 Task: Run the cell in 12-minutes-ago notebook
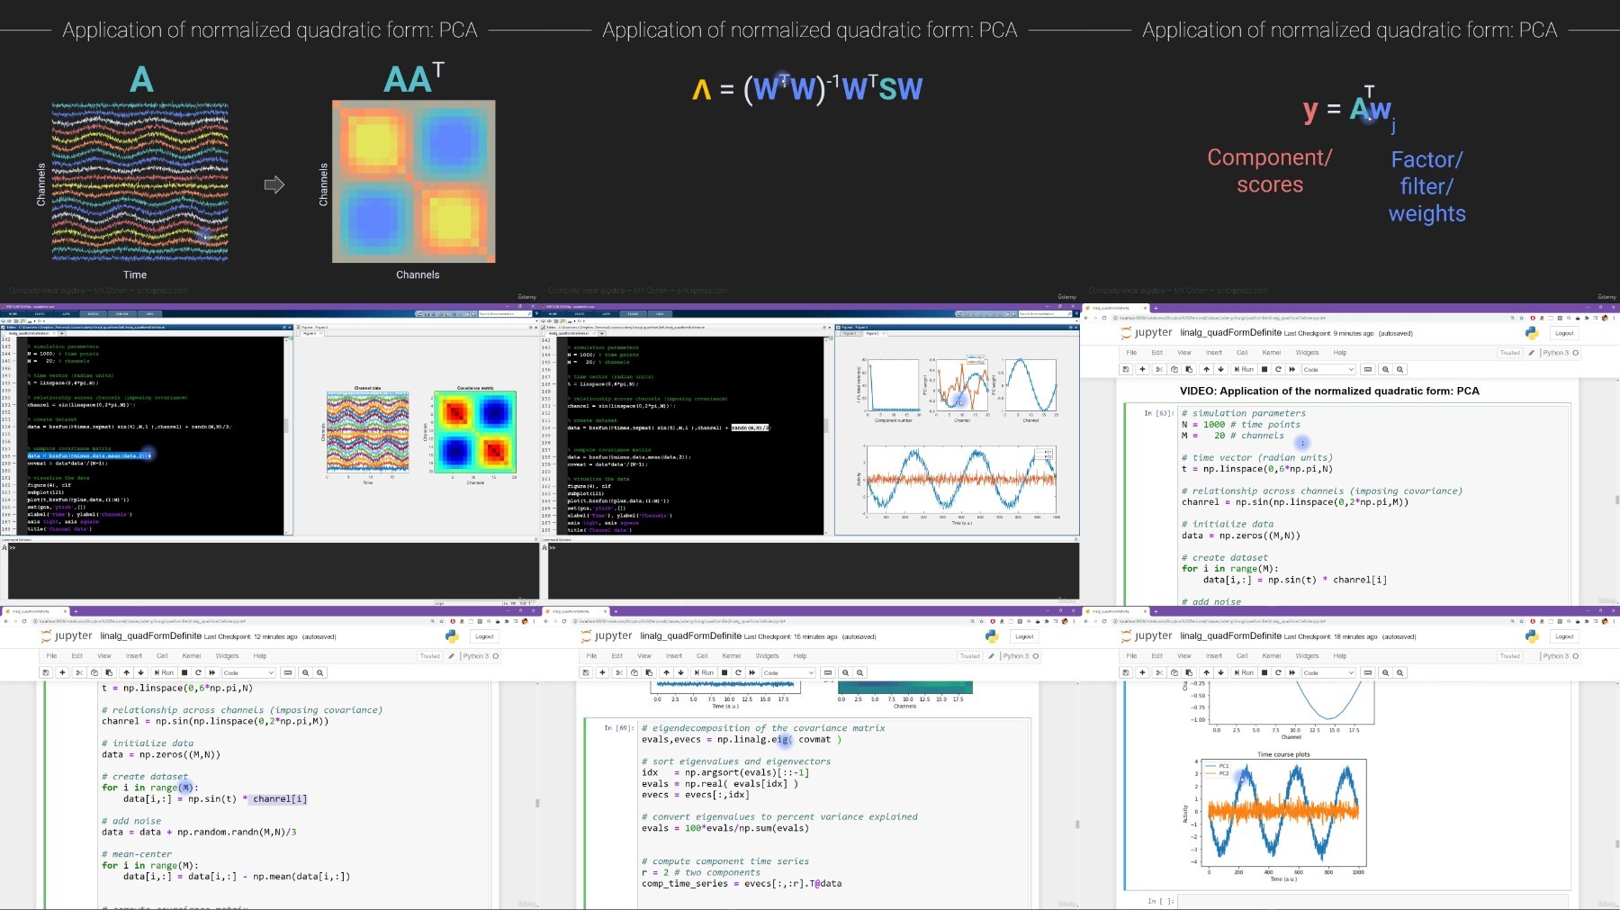point(165,672)
